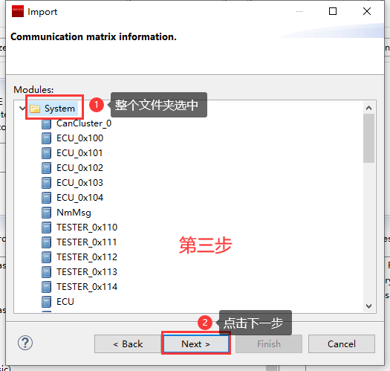This screenshot has width=390, height=371.
Task: Select the ECU_0x104 tree item
Action: (79, 198)
